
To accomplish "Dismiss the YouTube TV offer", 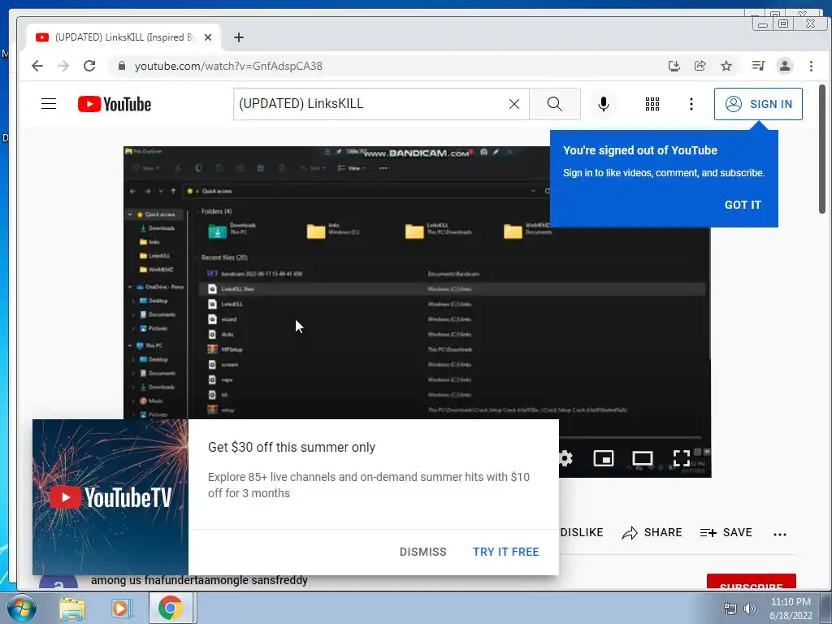I will 422,552.
